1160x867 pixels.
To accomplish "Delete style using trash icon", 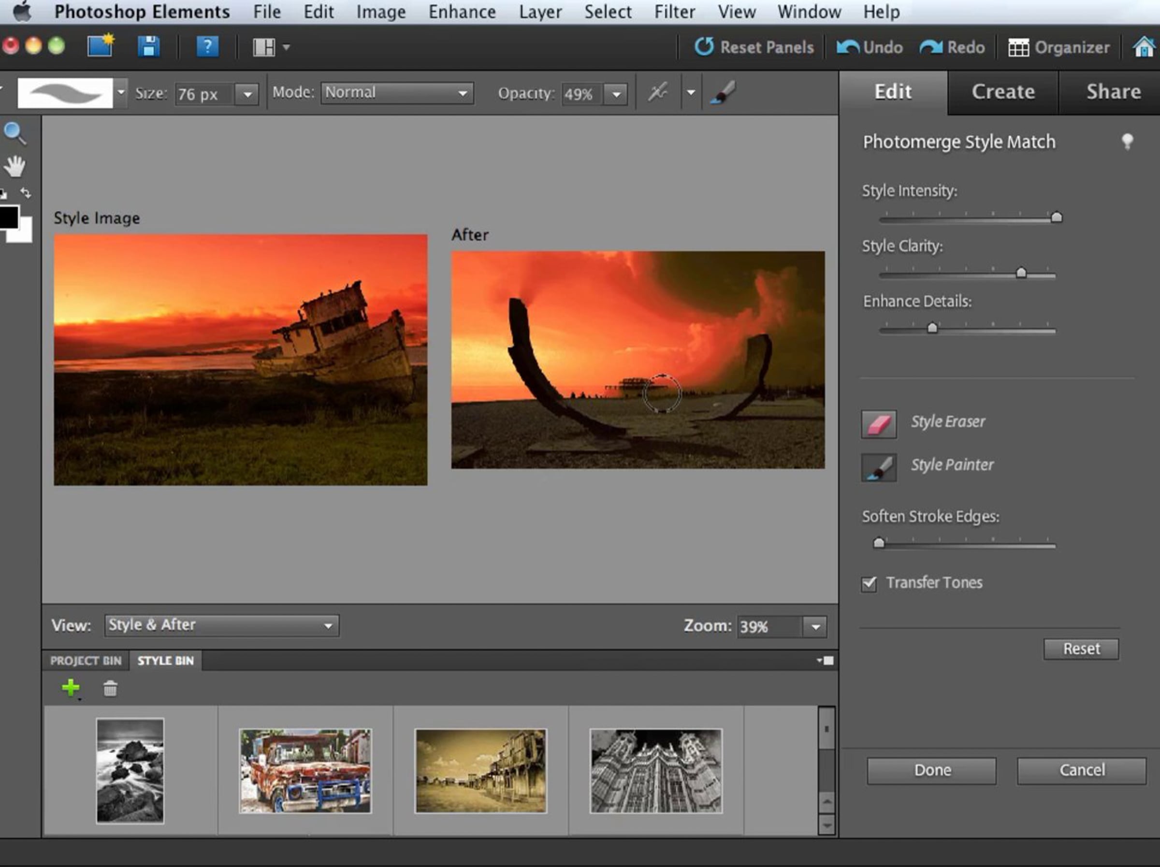I will (x=110, y=688).
